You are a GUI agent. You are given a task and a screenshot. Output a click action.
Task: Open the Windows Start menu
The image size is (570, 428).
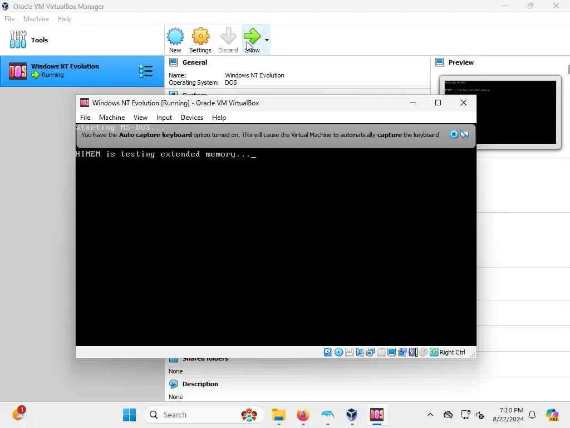(129, 415)
